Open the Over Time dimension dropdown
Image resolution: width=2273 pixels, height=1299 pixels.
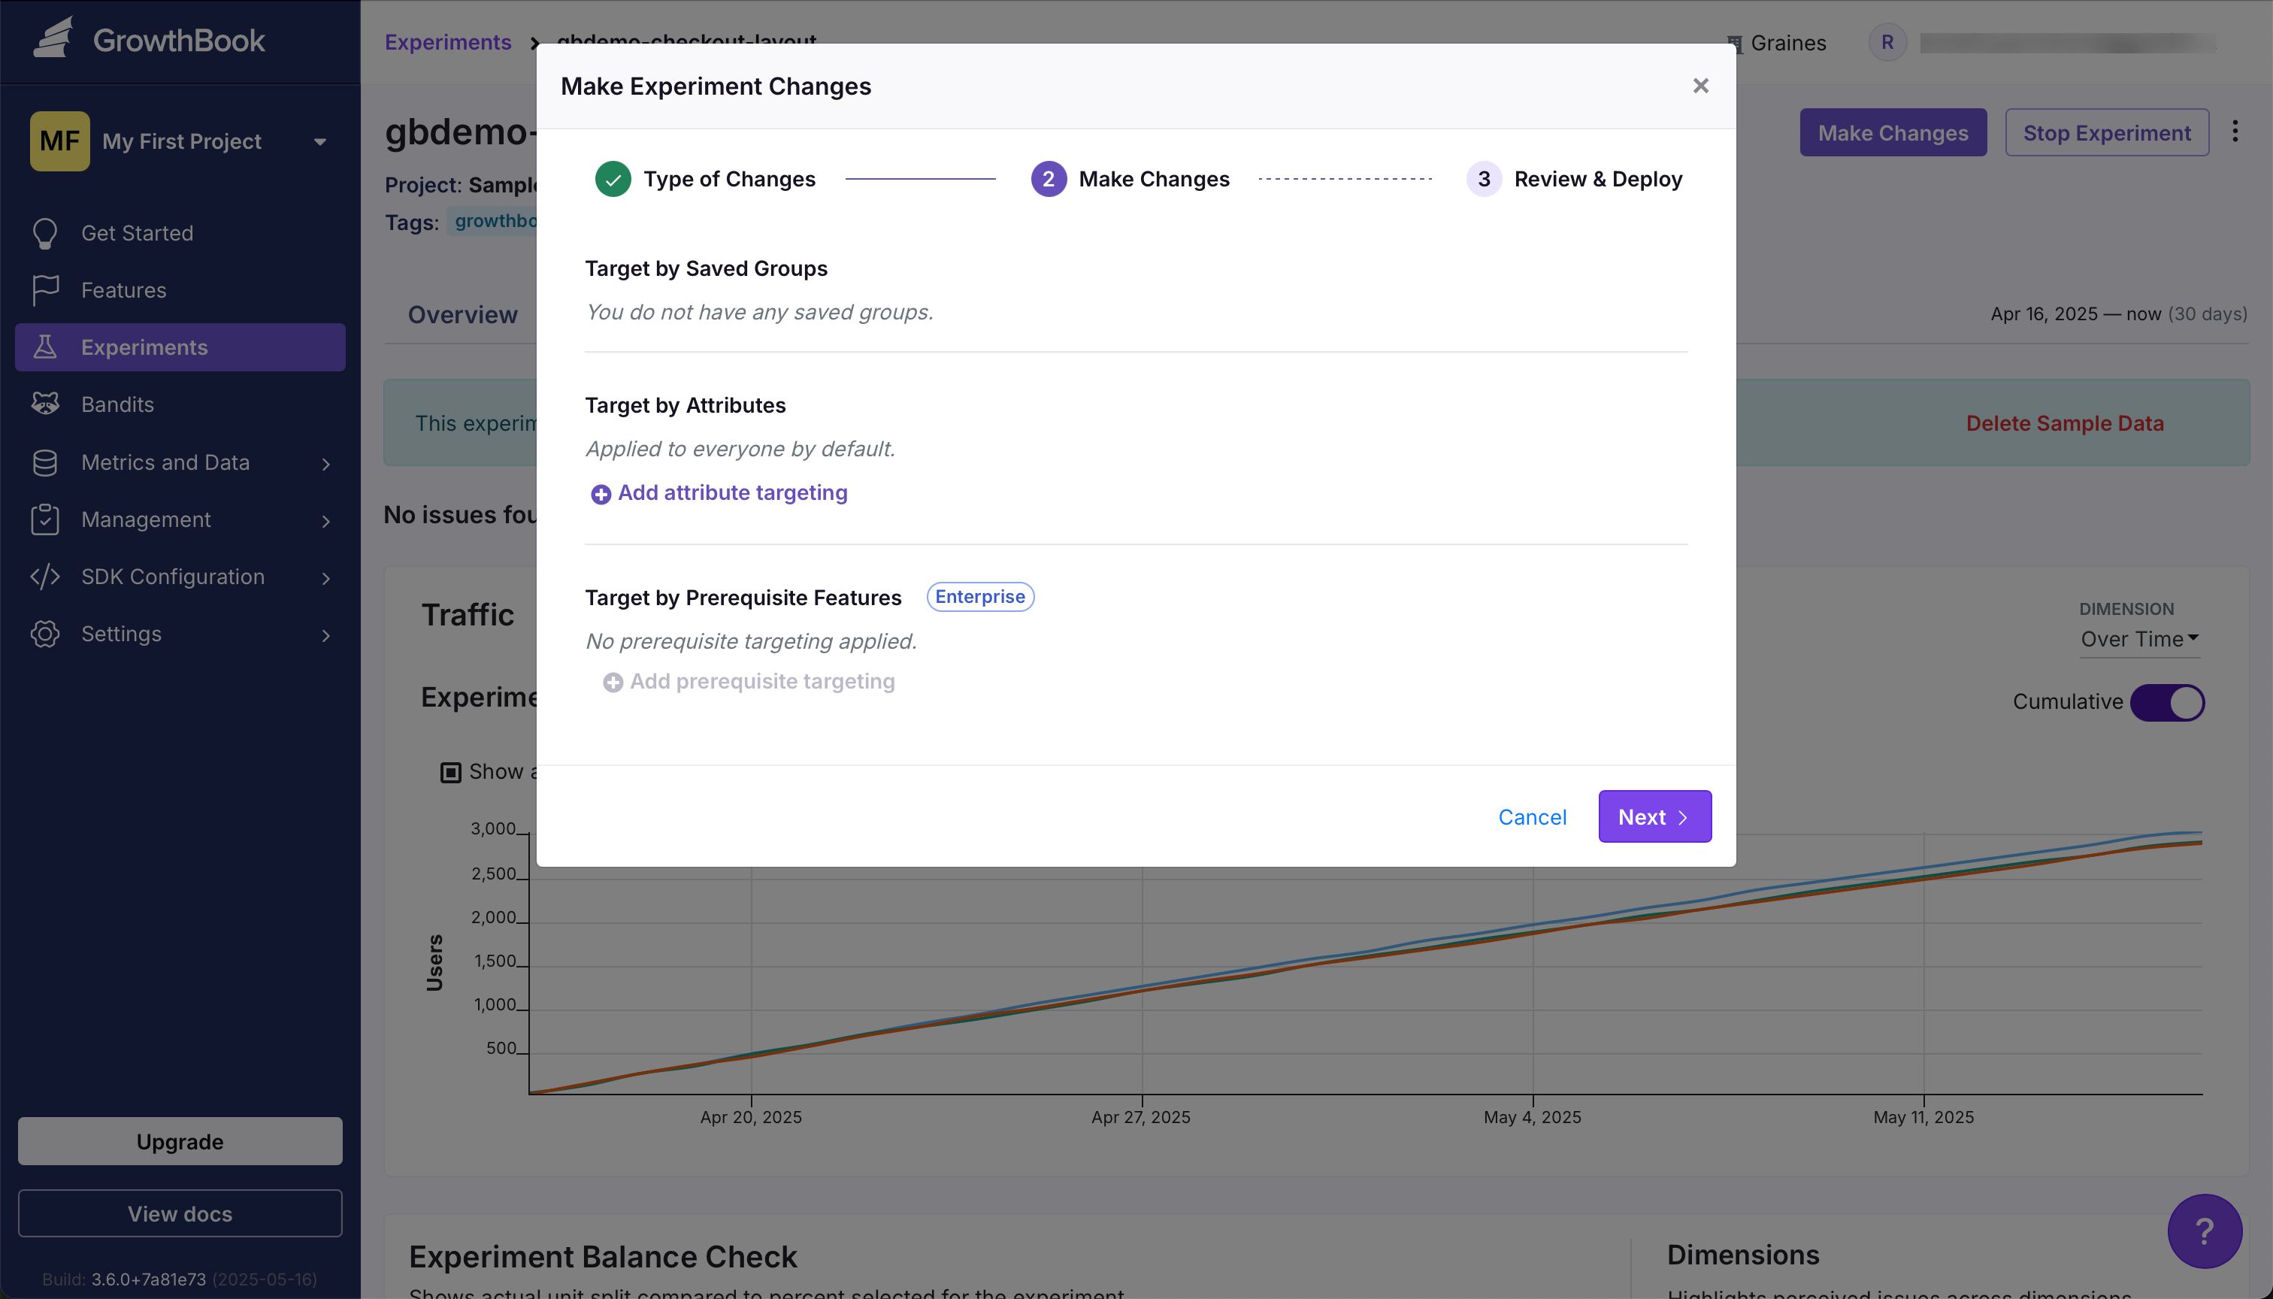2139,640
